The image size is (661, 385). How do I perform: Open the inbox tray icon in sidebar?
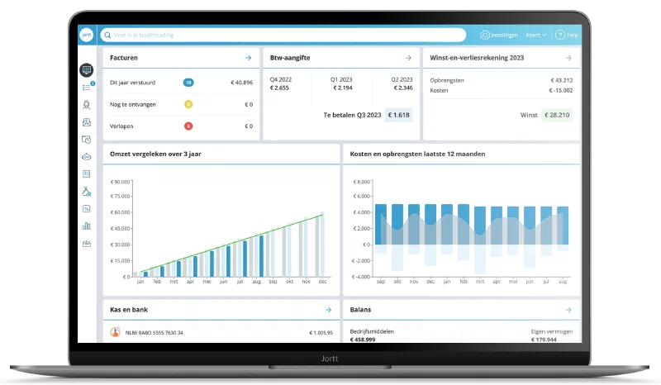[87, 244]
